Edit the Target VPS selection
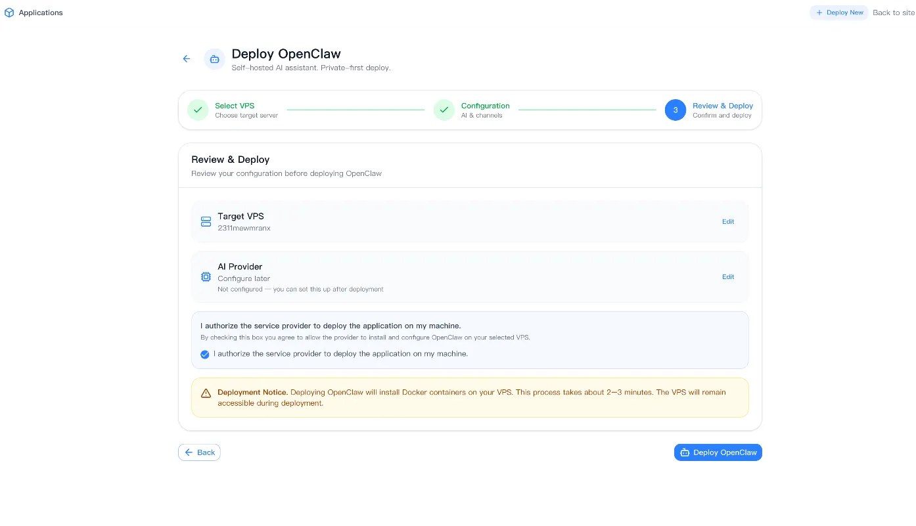 pos(728,221)
